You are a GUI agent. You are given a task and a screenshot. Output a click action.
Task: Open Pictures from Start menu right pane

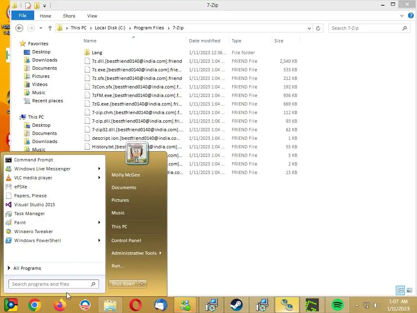point(120,200)
